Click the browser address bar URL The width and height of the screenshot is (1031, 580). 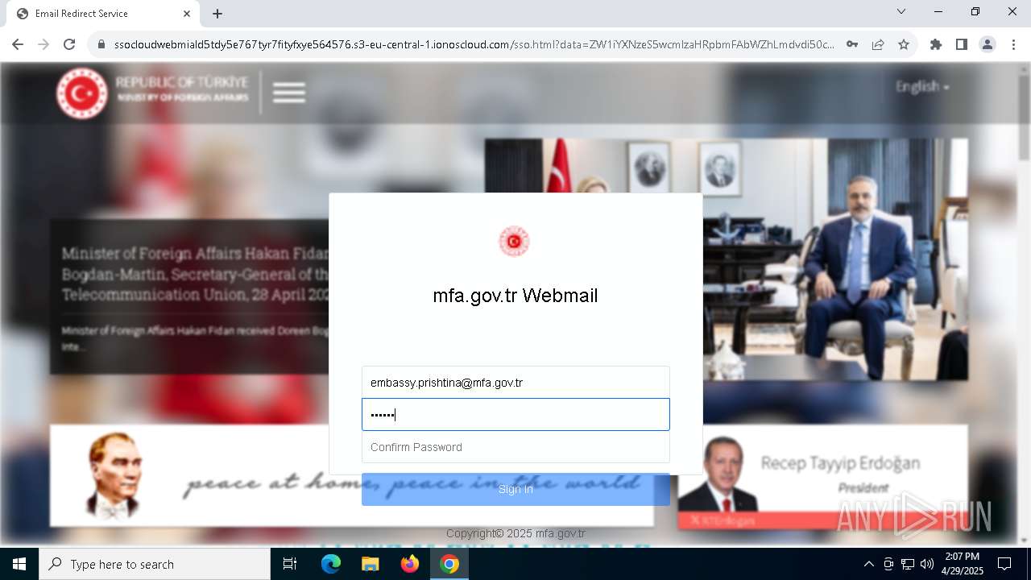coord(474,44)
